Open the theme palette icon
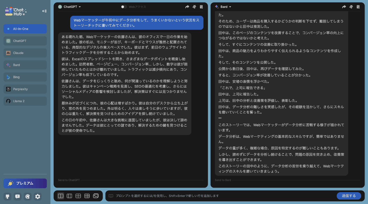This screenshot has height=204, width=368. coord(28,196)
